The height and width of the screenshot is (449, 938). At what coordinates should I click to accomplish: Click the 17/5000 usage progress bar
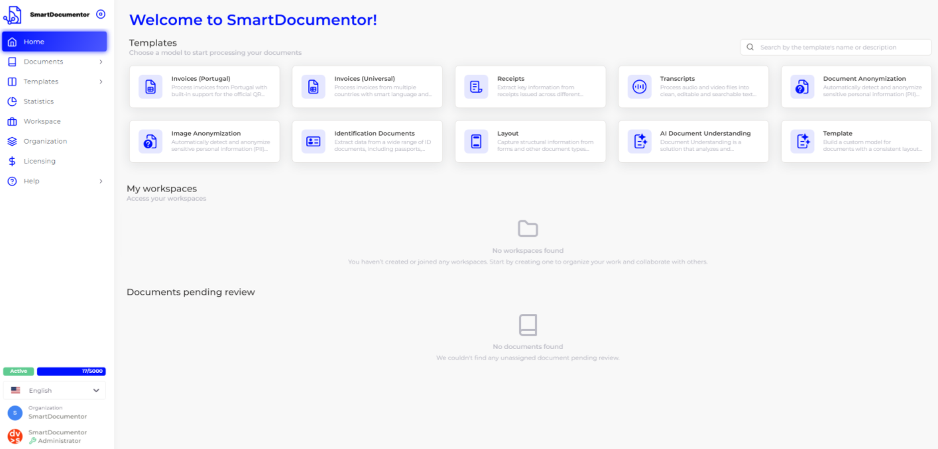(x=71, y=372)
